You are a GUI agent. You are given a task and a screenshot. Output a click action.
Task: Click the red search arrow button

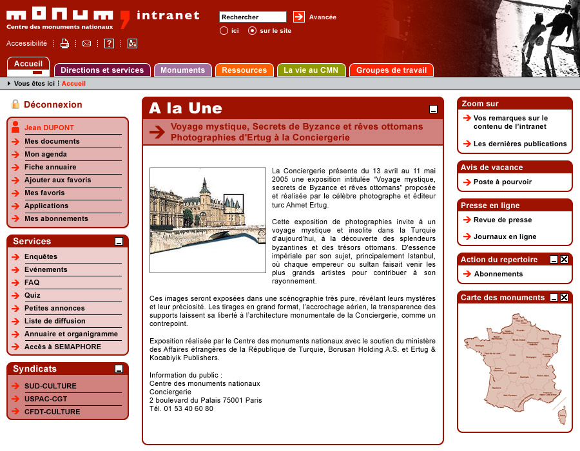point(298,17)
